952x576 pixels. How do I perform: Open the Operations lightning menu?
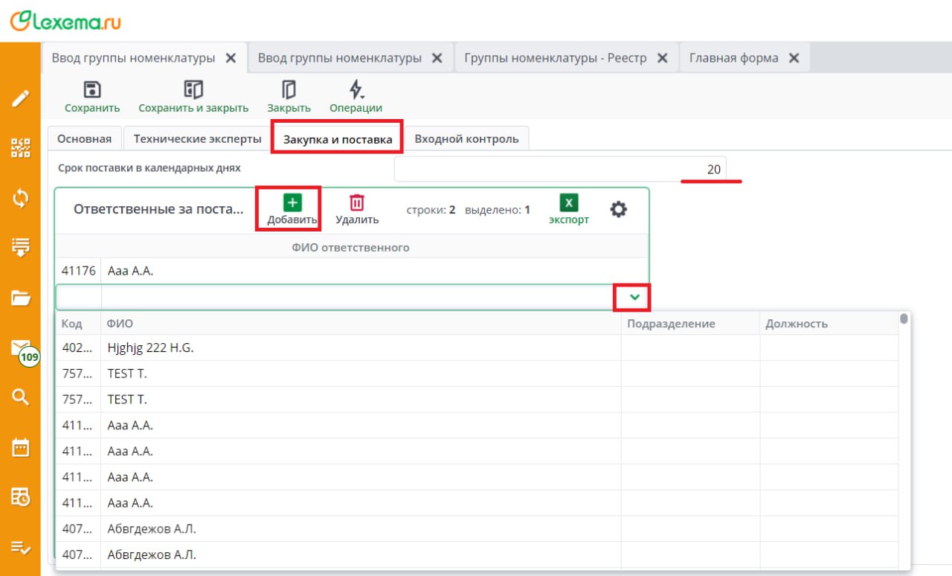tap(356, 90)
